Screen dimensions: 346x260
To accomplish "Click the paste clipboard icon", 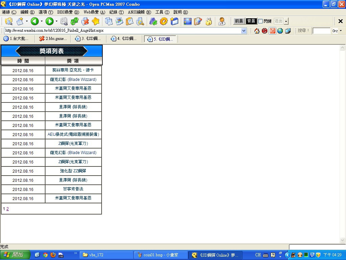I will click(x=130, y=21).
